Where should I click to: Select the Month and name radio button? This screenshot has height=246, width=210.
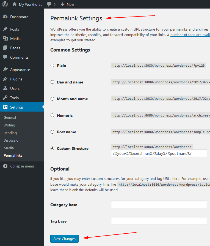point(52,99)
